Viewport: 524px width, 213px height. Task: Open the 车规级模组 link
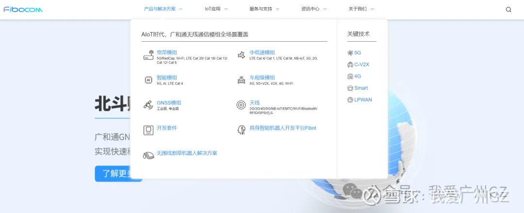click(262, 78)
